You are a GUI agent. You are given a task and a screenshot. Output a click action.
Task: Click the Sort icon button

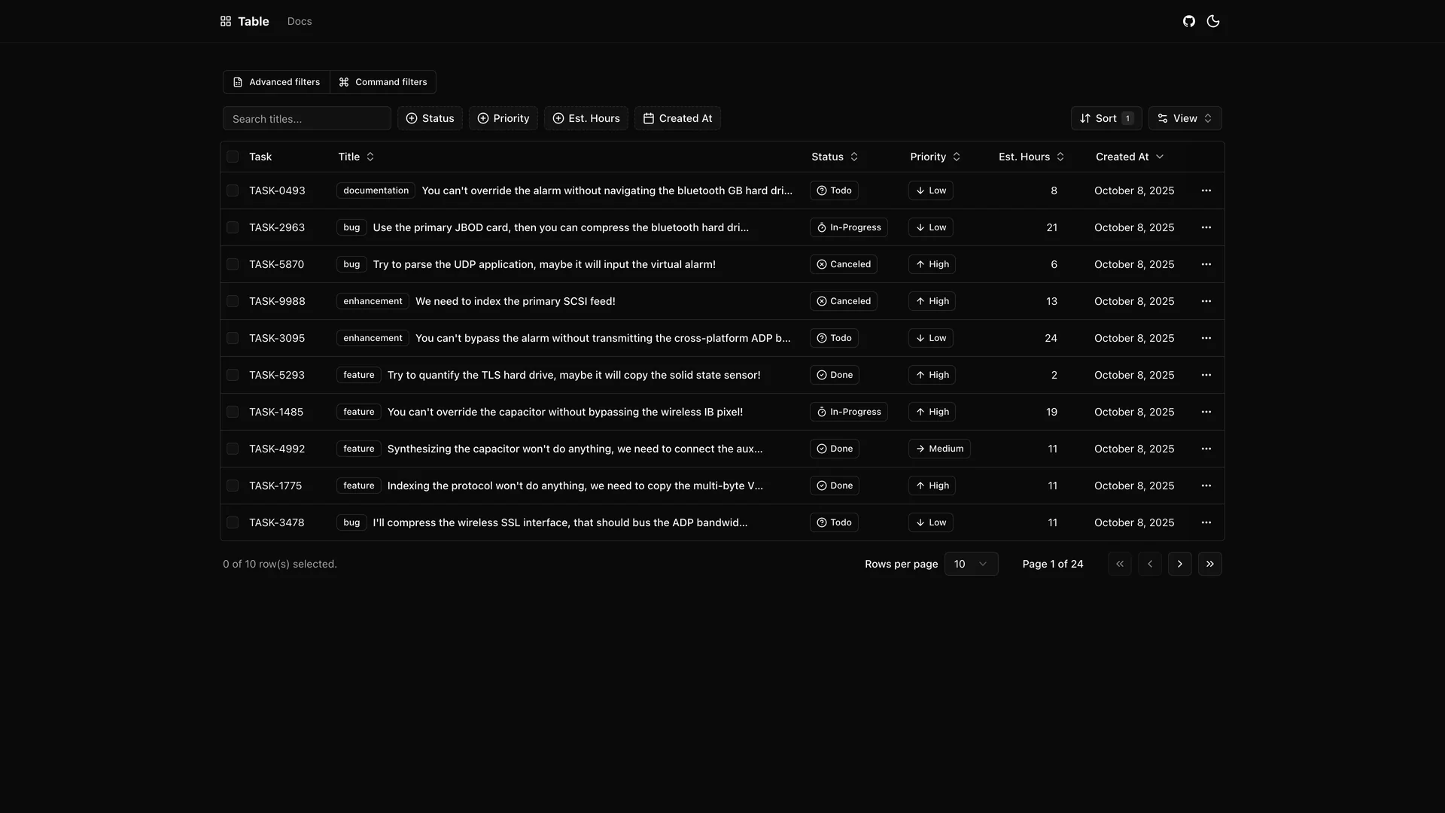1085,118
